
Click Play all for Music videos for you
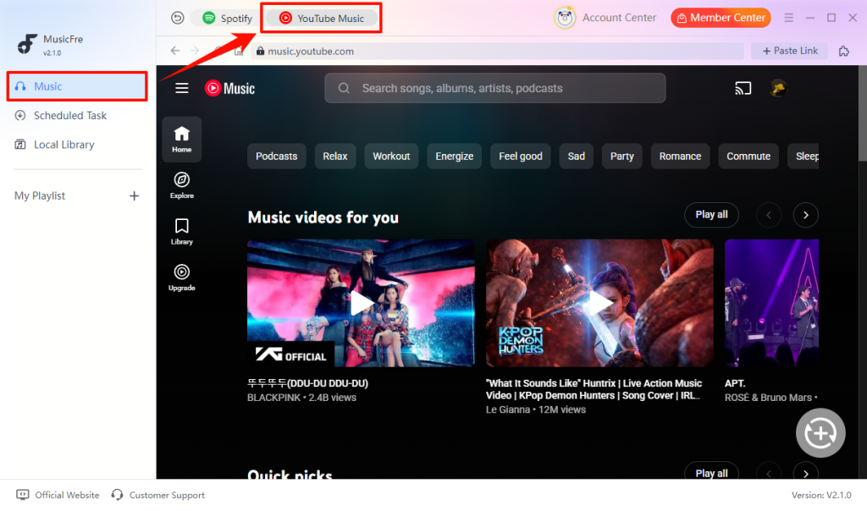tap(711, 215)
